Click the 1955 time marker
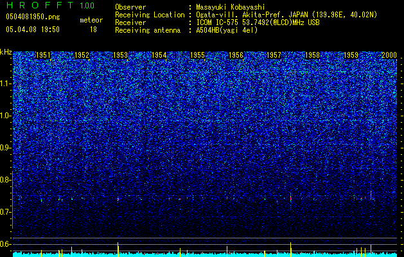404x257 pixels. (x=197, y=55)
